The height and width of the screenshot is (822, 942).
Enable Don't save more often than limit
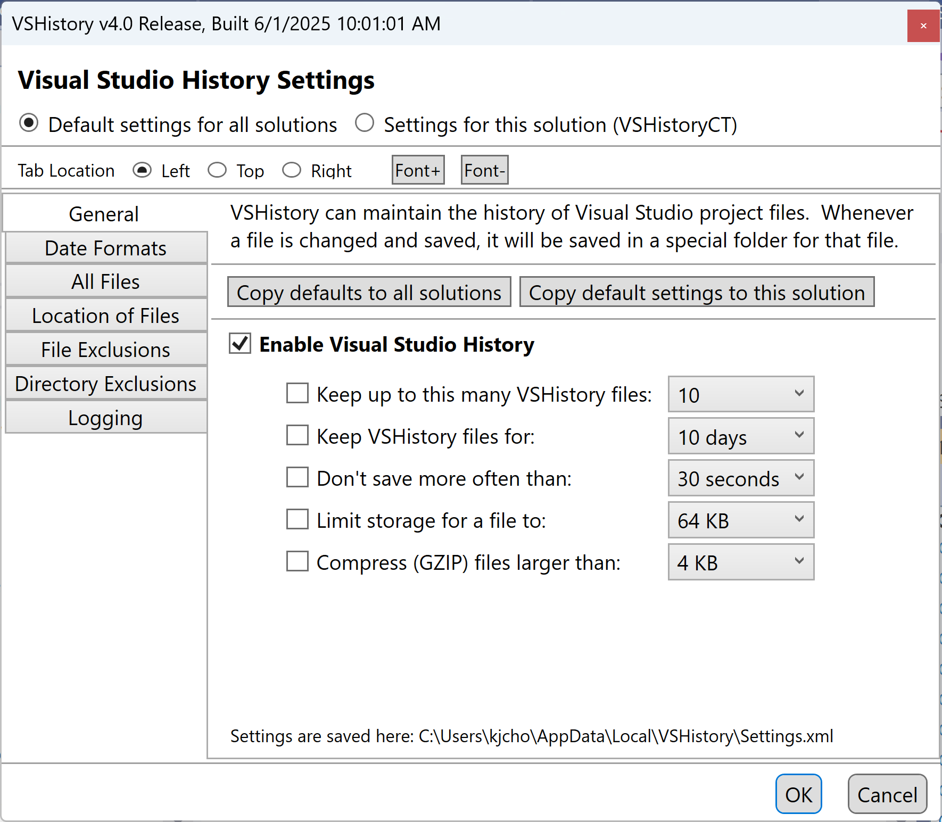tap(297, 477)
